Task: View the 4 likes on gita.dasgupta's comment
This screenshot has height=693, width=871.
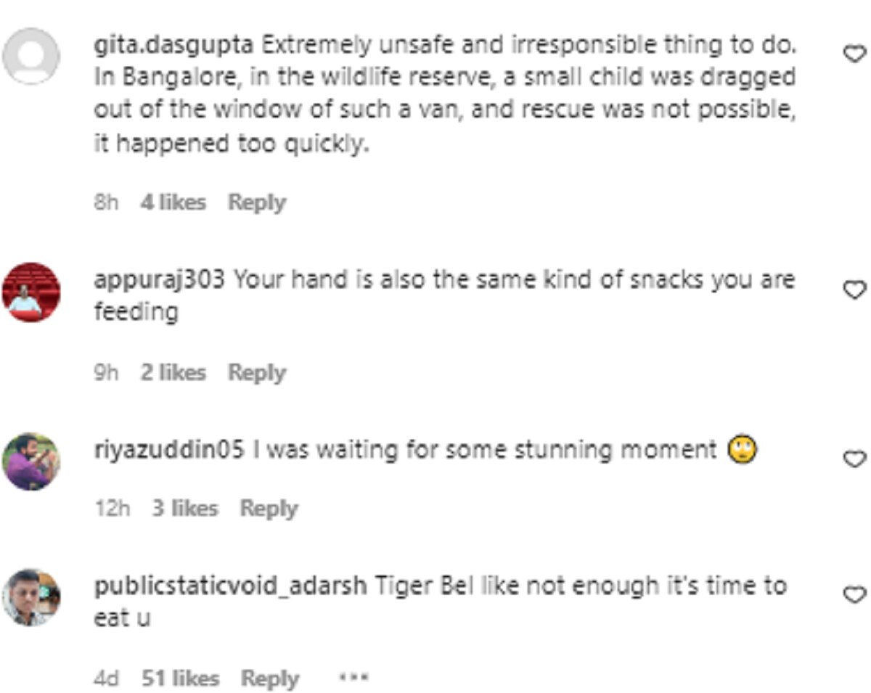Action: pyautogui.click(x=173, y=202)
